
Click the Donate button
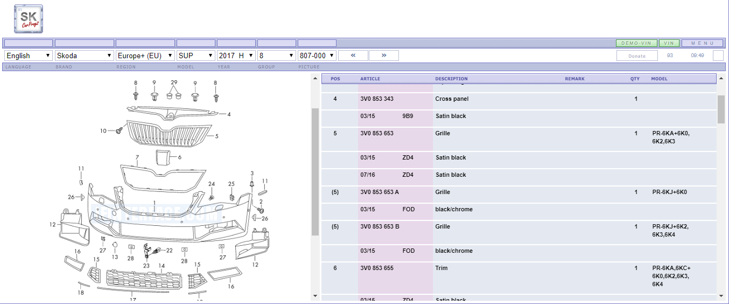[637, 56]
